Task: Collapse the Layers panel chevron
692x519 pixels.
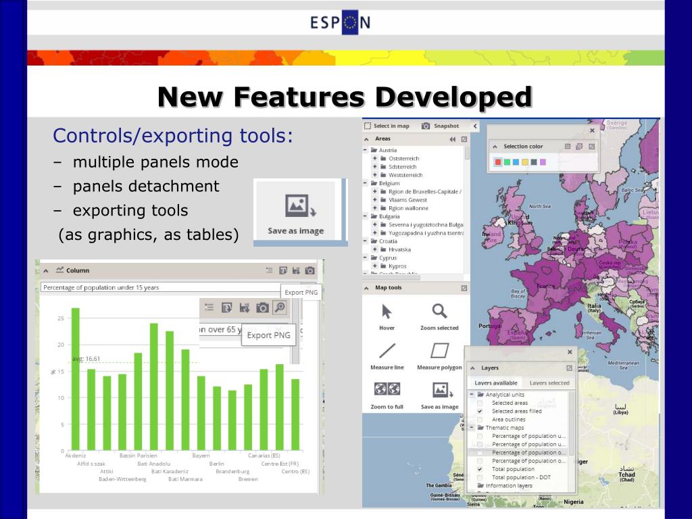Action: click(472, 368)
